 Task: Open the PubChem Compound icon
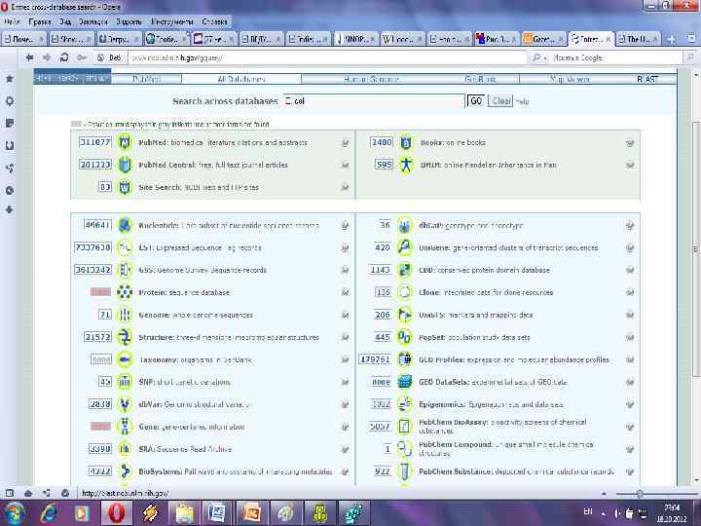point(405,449)
